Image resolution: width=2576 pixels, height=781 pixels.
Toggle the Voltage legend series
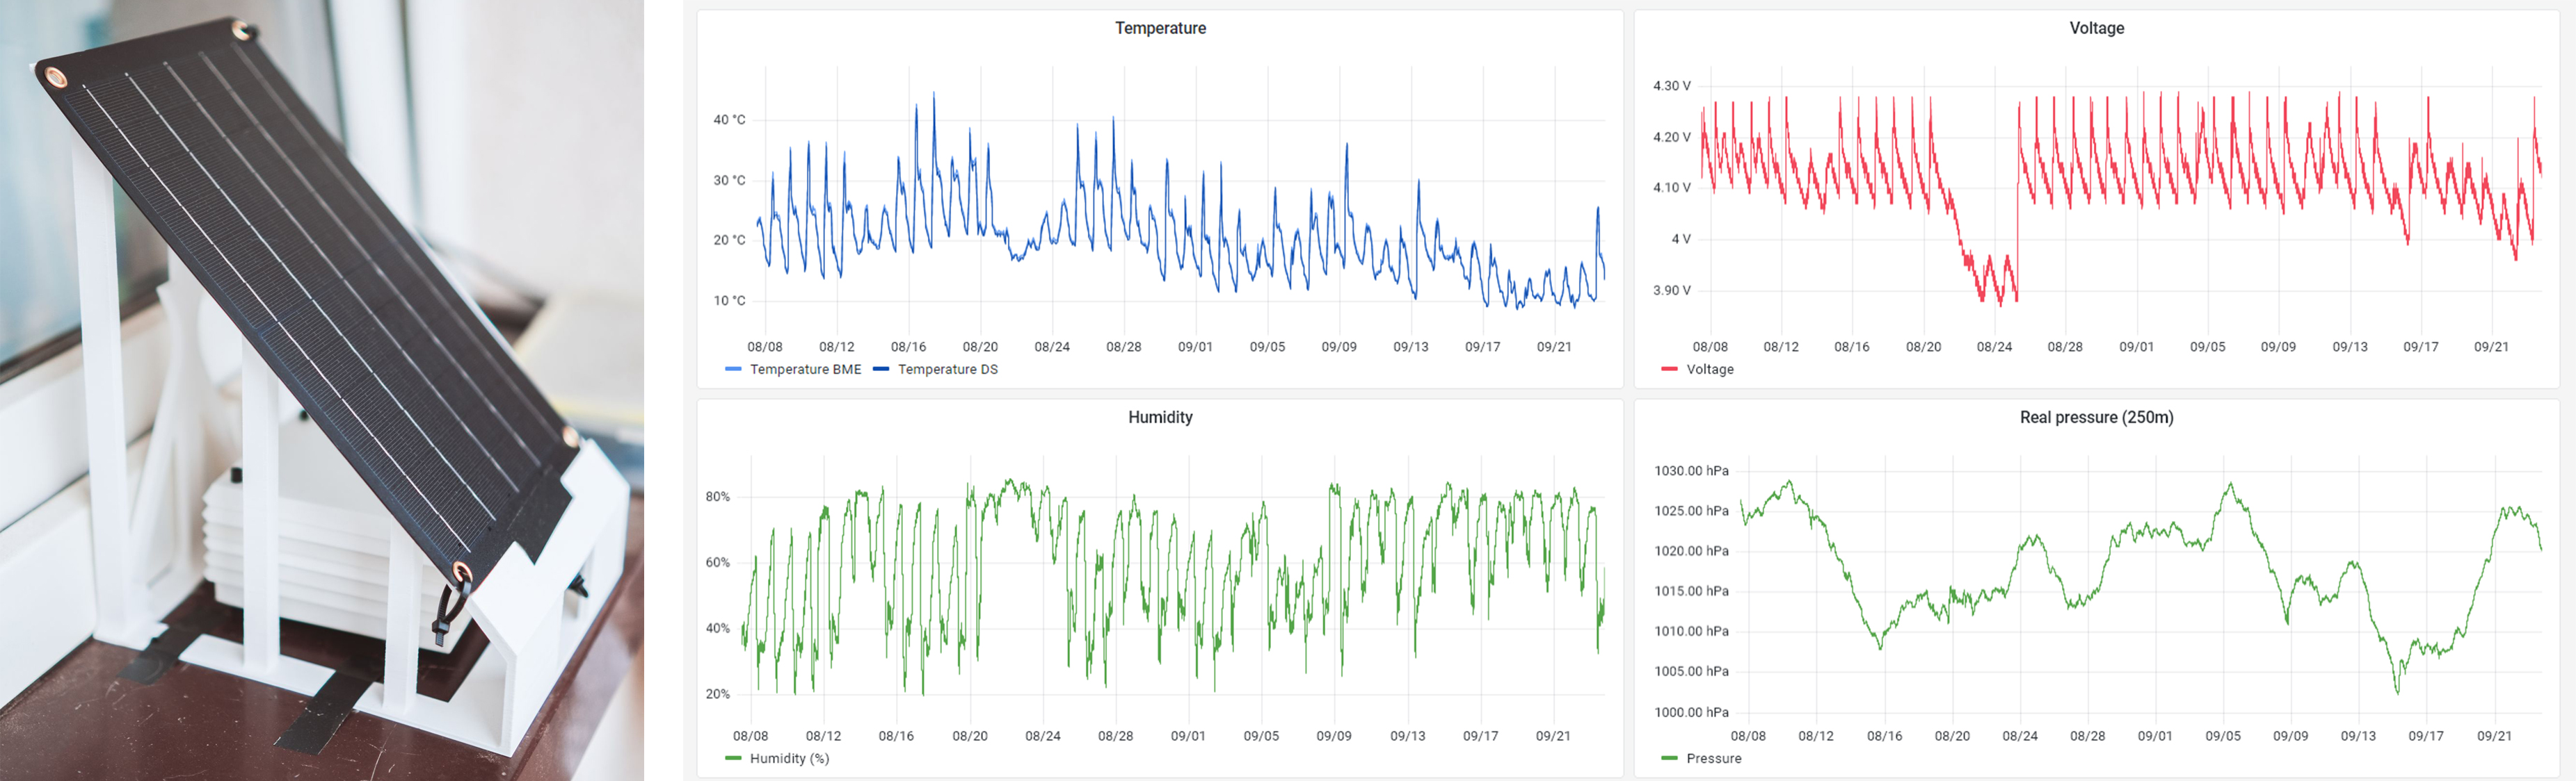pos(1709,370)
